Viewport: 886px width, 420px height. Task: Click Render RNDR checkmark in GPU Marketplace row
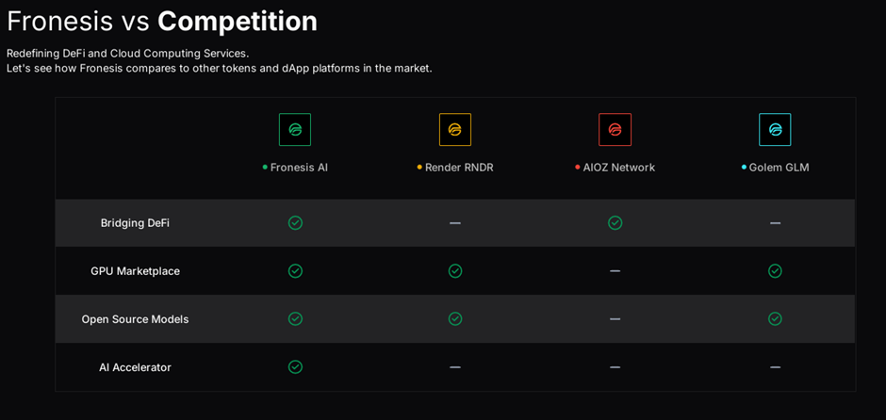click(x=455, y=271)
